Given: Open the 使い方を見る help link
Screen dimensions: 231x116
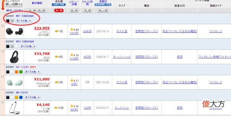Looking at the screenshot, I should (15, 10).
